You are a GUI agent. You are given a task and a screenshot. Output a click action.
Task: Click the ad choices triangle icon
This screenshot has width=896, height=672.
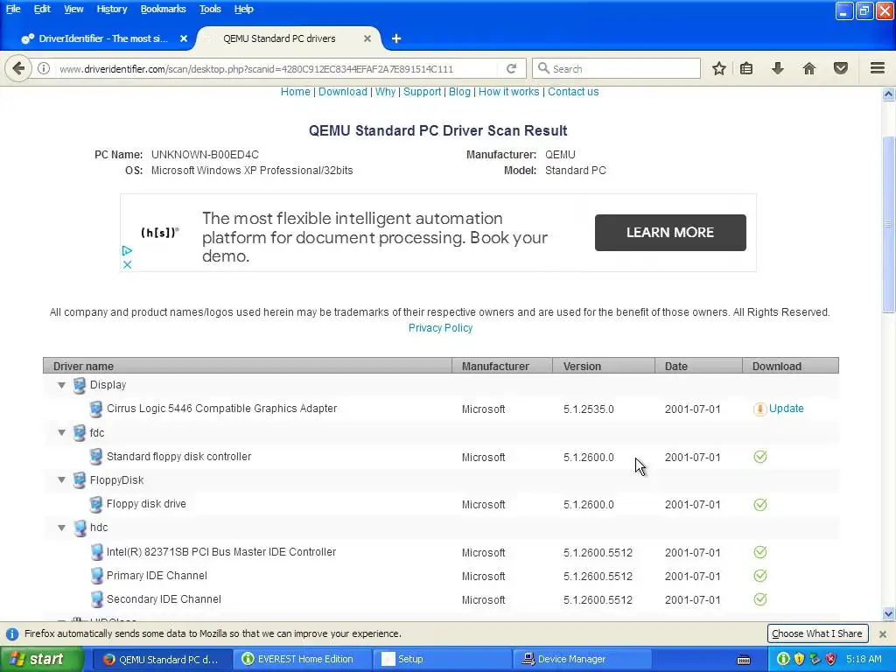127,251
